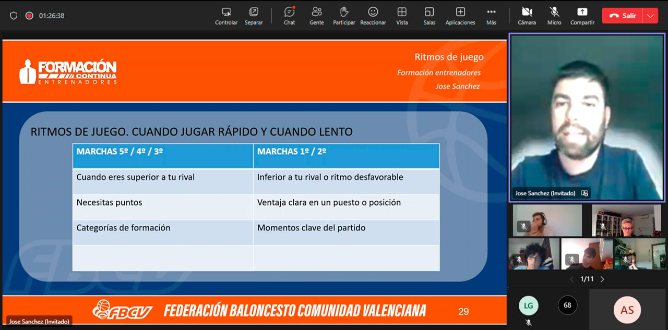This screenshot has width=668, height=330.
Task: Go to previous participants page arrow
Action: pos(572,279)
